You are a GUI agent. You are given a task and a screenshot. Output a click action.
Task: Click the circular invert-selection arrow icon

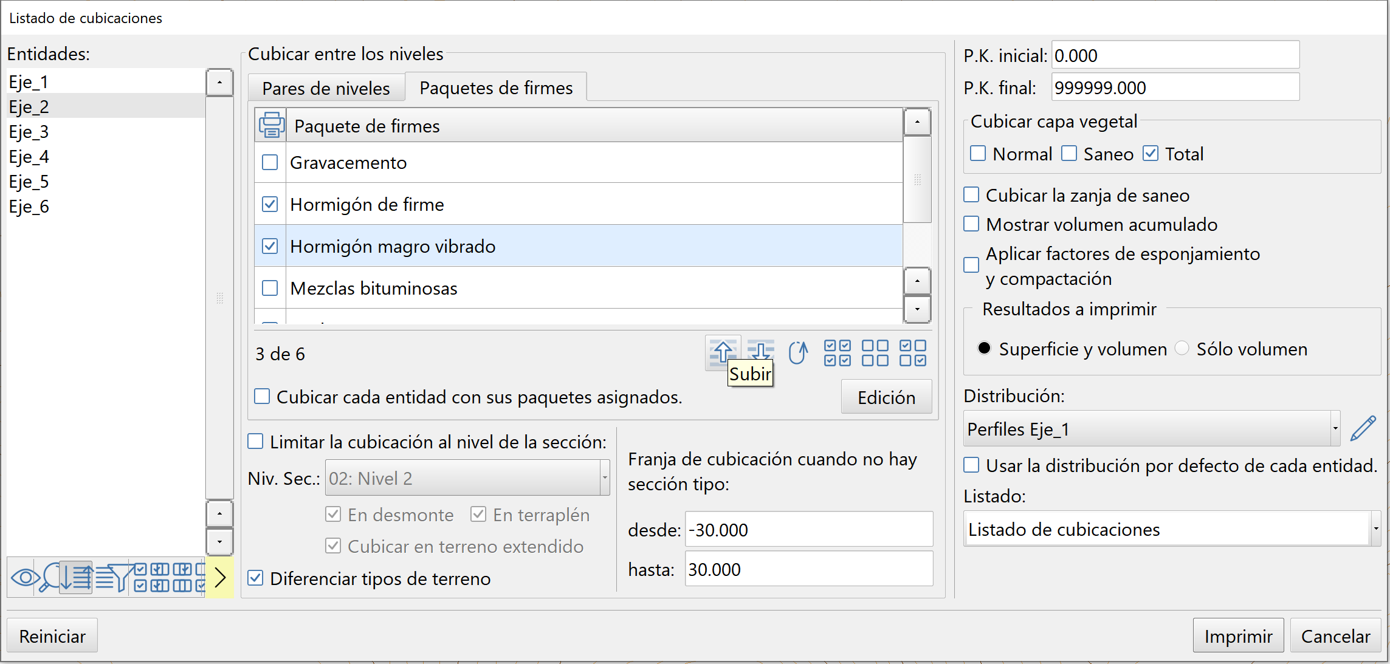tap(799, 352)
